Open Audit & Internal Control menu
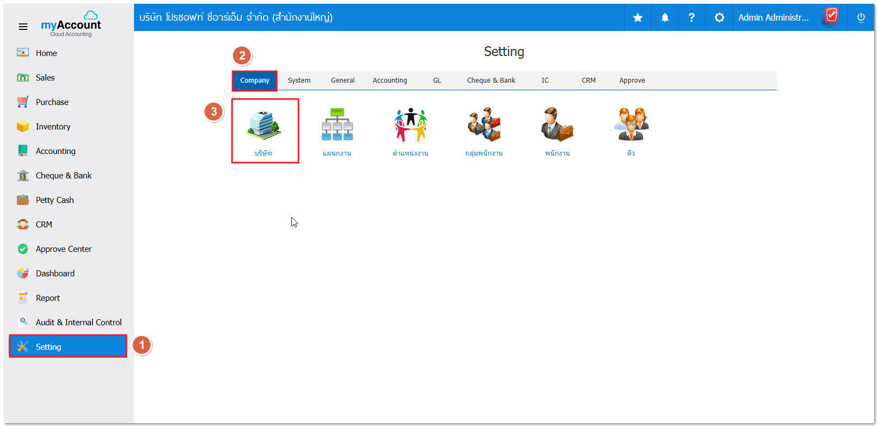The image size is (878, 427). [78, 323]
